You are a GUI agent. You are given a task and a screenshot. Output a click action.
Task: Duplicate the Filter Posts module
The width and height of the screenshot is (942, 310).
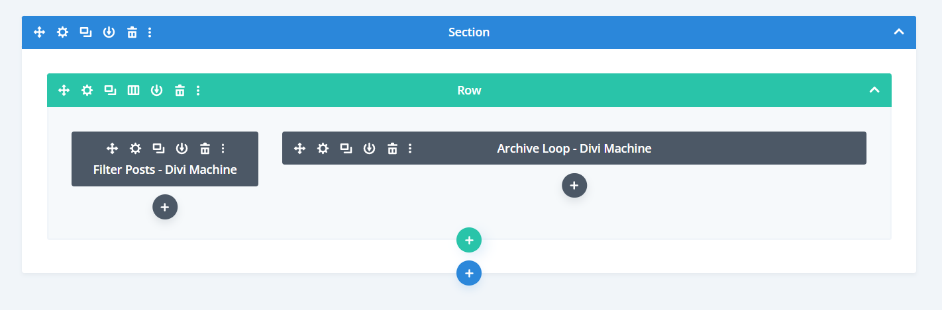pyautogui.click(x=158, y=148)
